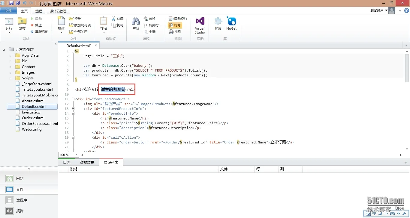Collapse the productInfo div at line 14
The height and width of the screenshot is (218, 410).
[73, 113]
